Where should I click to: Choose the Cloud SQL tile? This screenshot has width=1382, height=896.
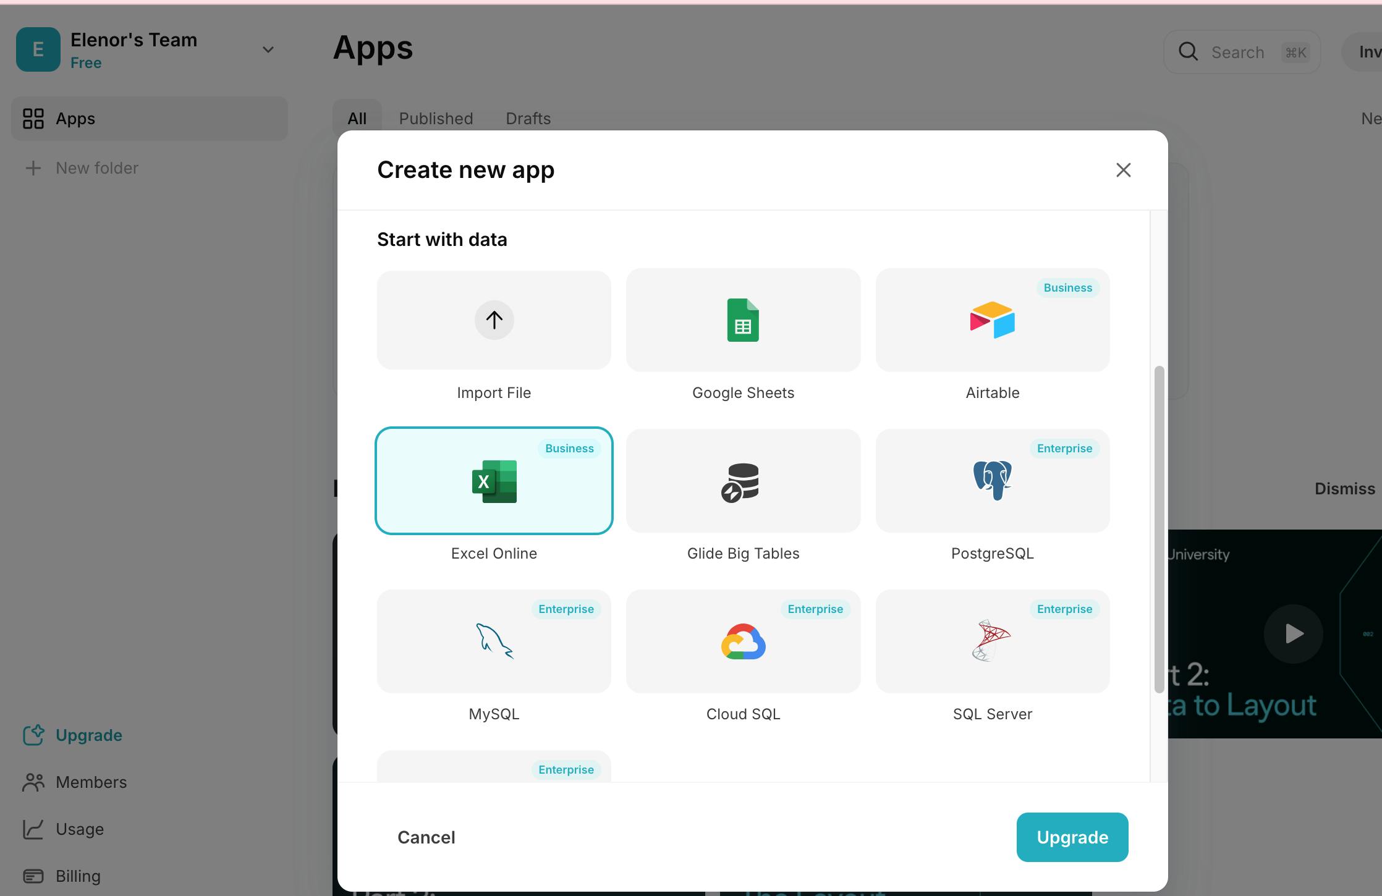point(743,641)
